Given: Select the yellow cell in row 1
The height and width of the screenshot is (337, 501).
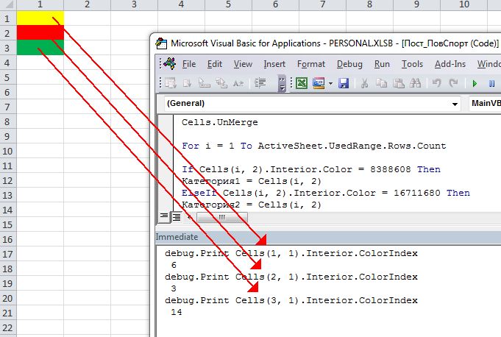Looking at the screenshot, I should pyautogui.click(x=40, y=18).
